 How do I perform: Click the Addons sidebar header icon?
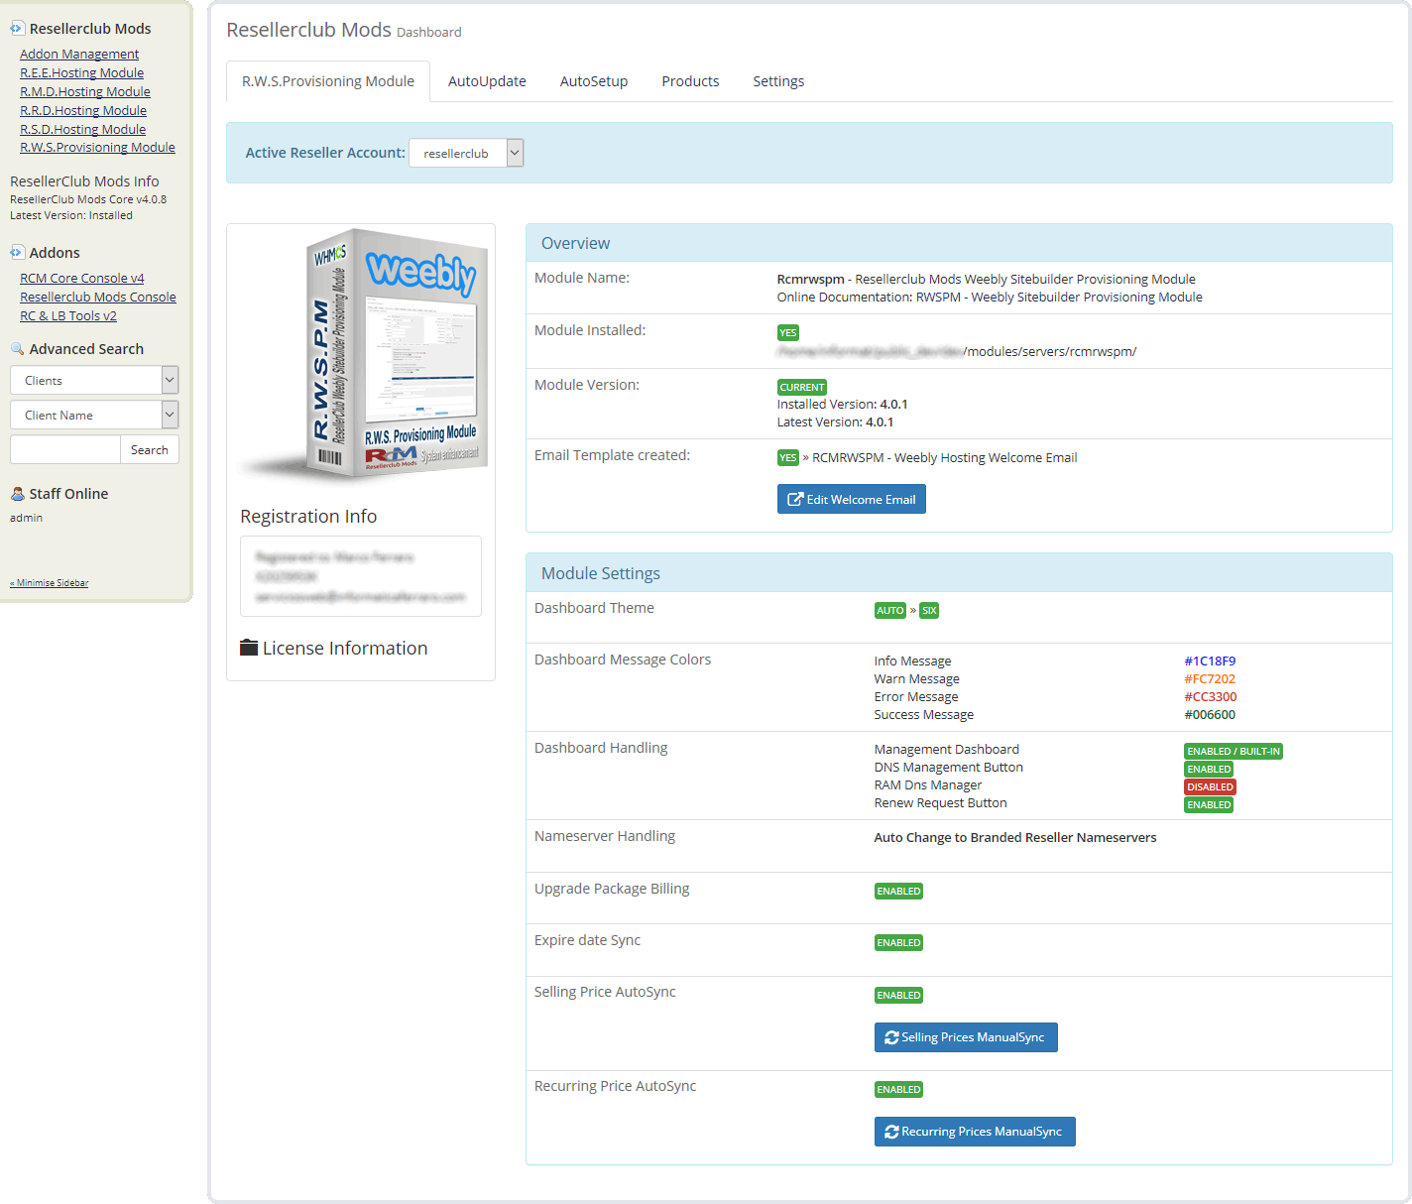(17, 253)
